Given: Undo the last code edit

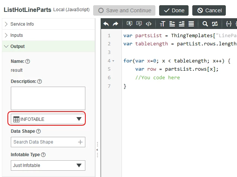Looking at the screenshot, I should (x=106, y=24).
